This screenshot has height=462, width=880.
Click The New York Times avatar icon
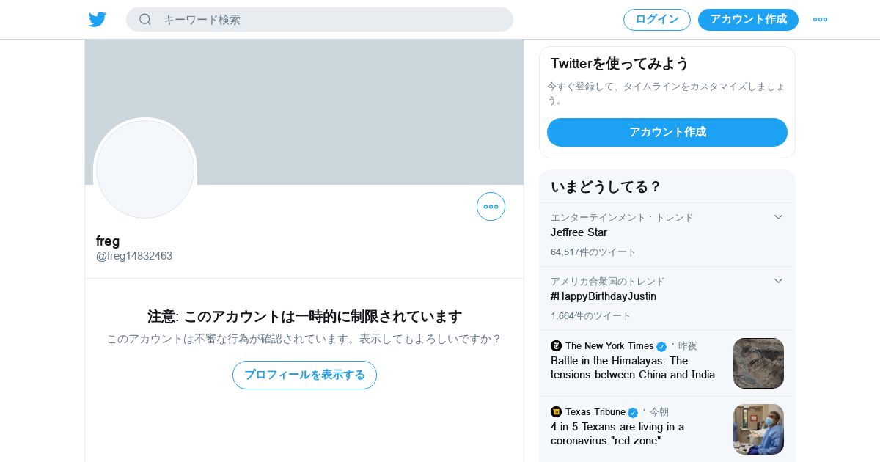(x=556, y=346)
